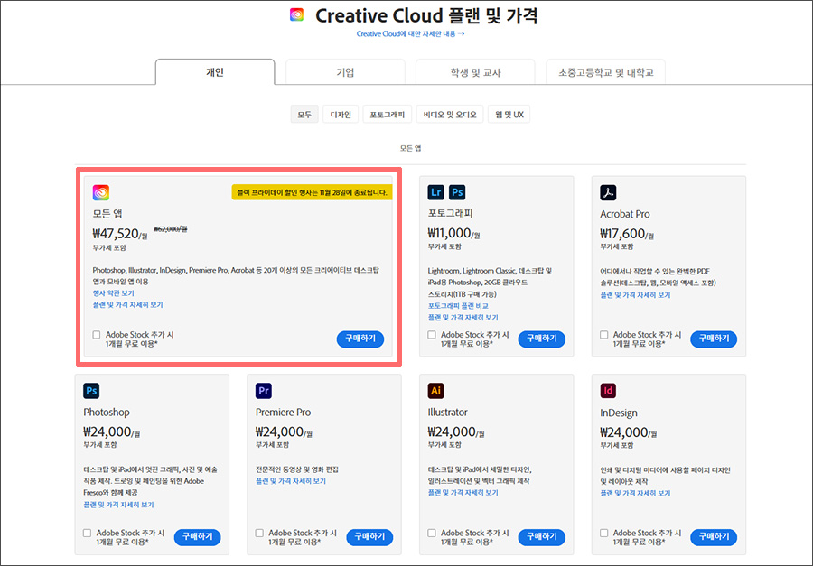Viewport: 813px width, 566px height.
Task: Open 플랜 및 가격 자세히 보기 in 포토그래피 card
Action: (x=463, y=317)
